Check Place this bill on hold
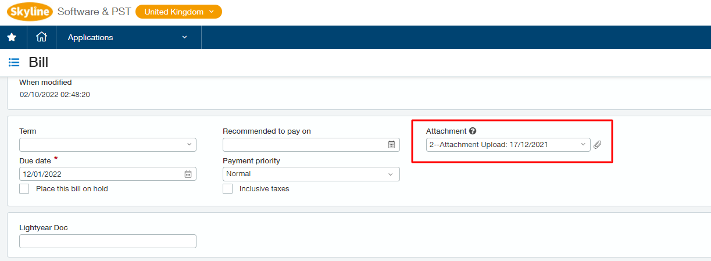This screenshot has width=711, height=261. pyautogui.click(x=24, y=188)
